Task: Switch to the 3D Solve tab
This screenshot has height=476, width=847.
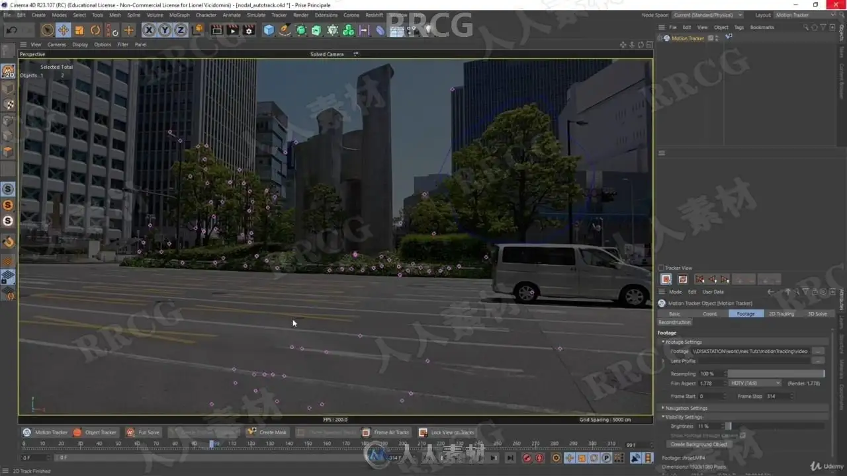Action: (x=817, y=313)
